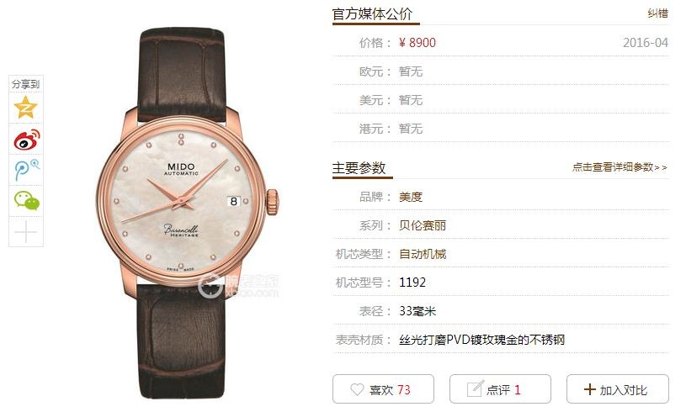Click the heart icon on 喜欢 button

357,388
